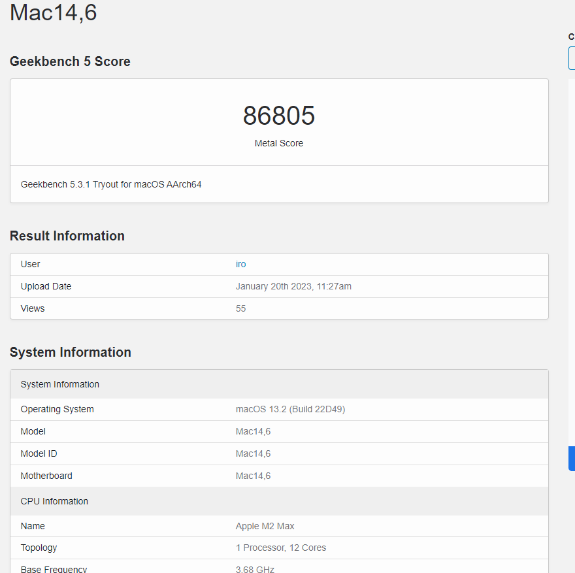Click the Operating System row label

point(57,409)
